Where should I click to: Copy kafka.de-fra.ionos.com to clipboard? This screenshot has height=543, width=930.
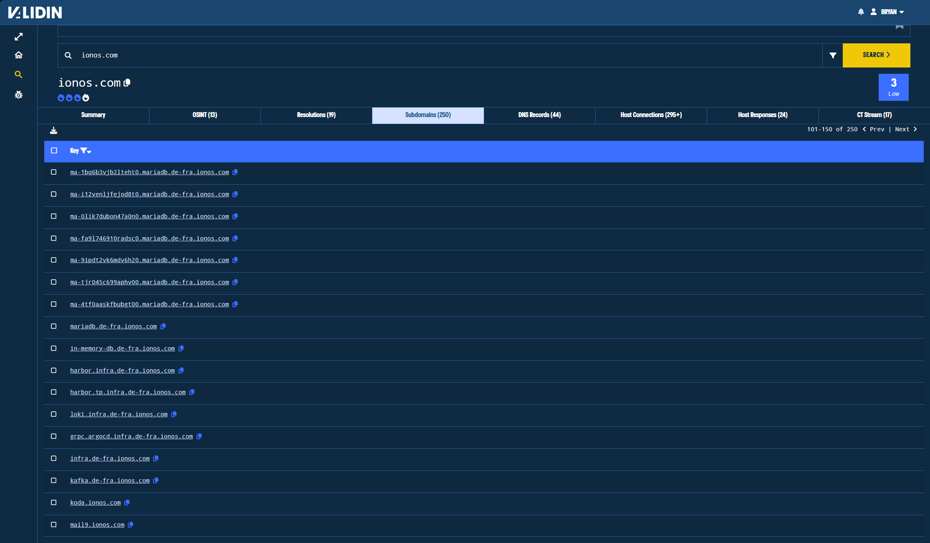pyautogui.click(x=156, y=480)
